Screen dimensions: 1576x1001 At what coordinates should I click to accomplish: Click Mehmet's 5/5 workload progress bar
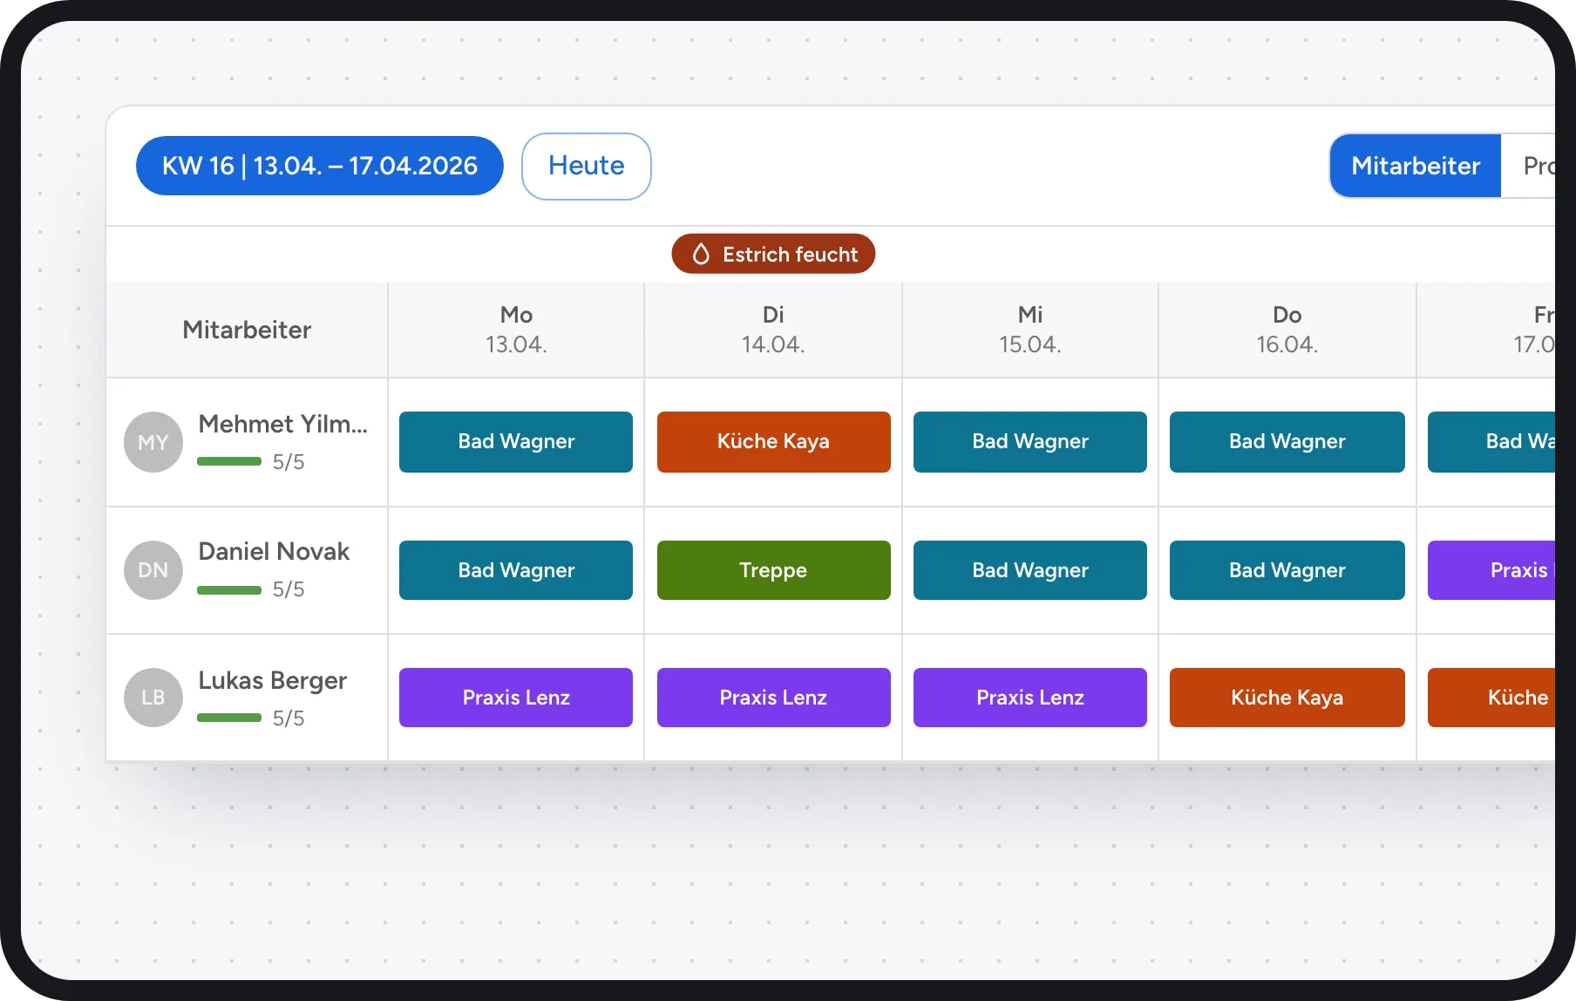pos(229,461)
